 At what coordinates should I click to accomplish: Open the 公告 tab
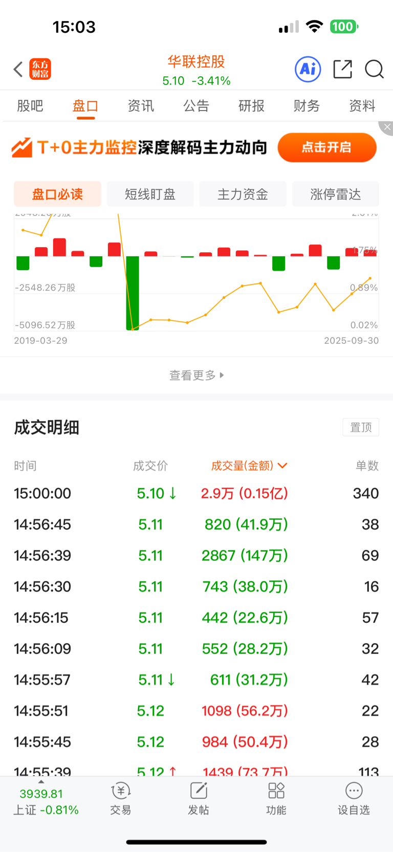pyautogui.click(x=196, y=106)
